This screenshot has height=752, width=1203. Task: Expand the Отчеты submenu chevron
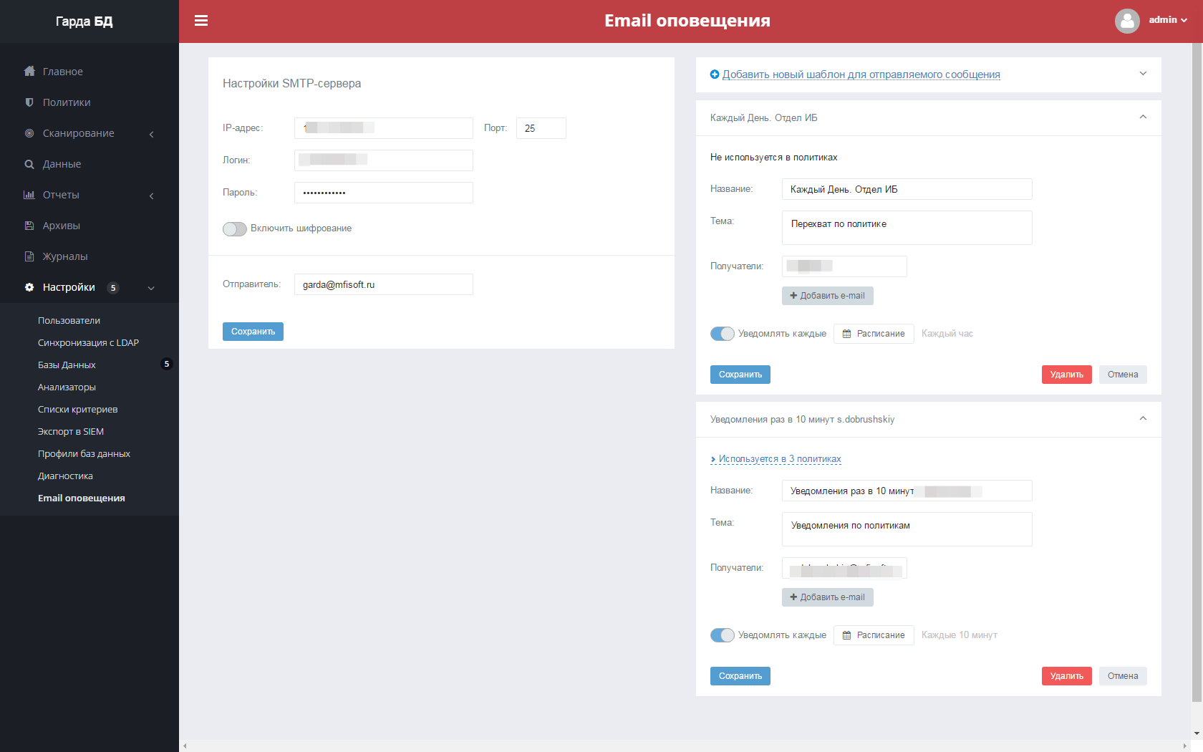coord(151,196)
